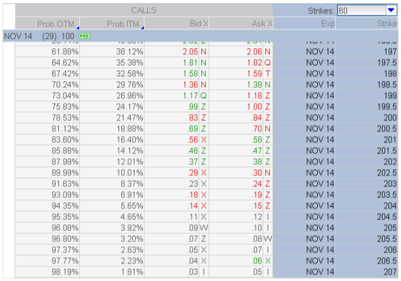Click the .99 bid at the 199.5 strike

pyautogui.click(x=193, y=107)
